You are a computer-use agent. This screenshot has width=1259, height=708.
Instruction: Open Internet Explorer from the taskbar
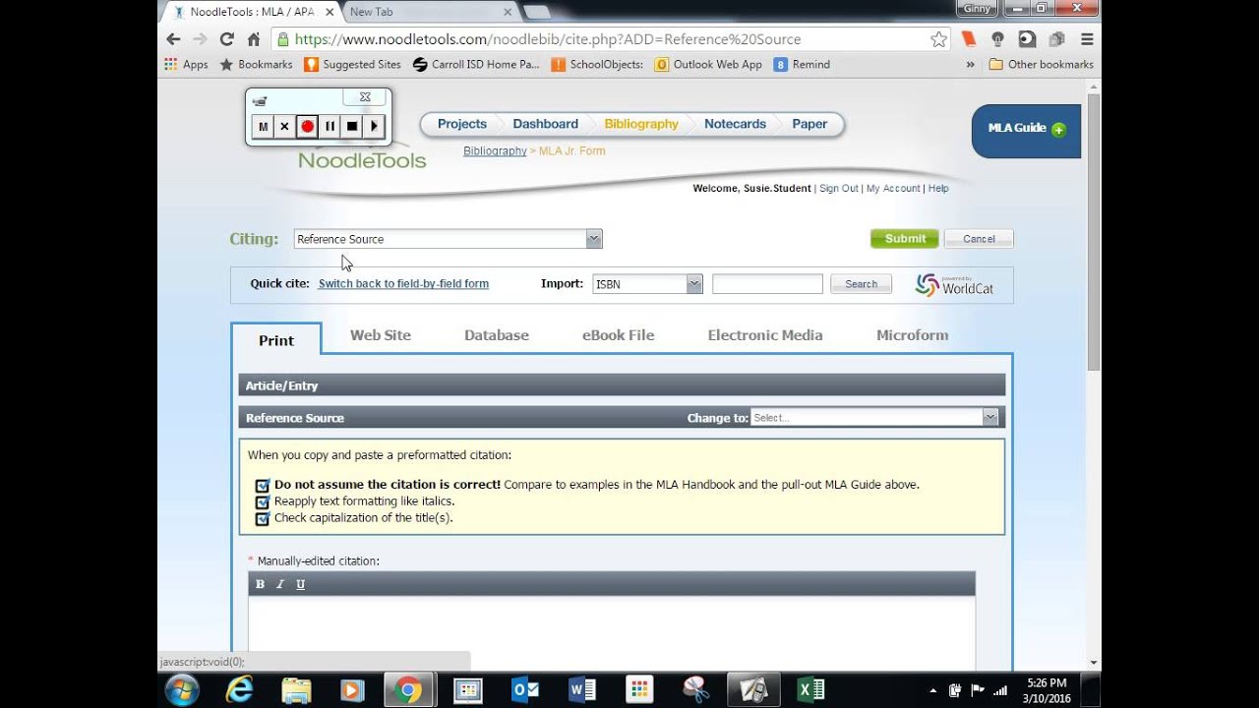click(239, 690)
